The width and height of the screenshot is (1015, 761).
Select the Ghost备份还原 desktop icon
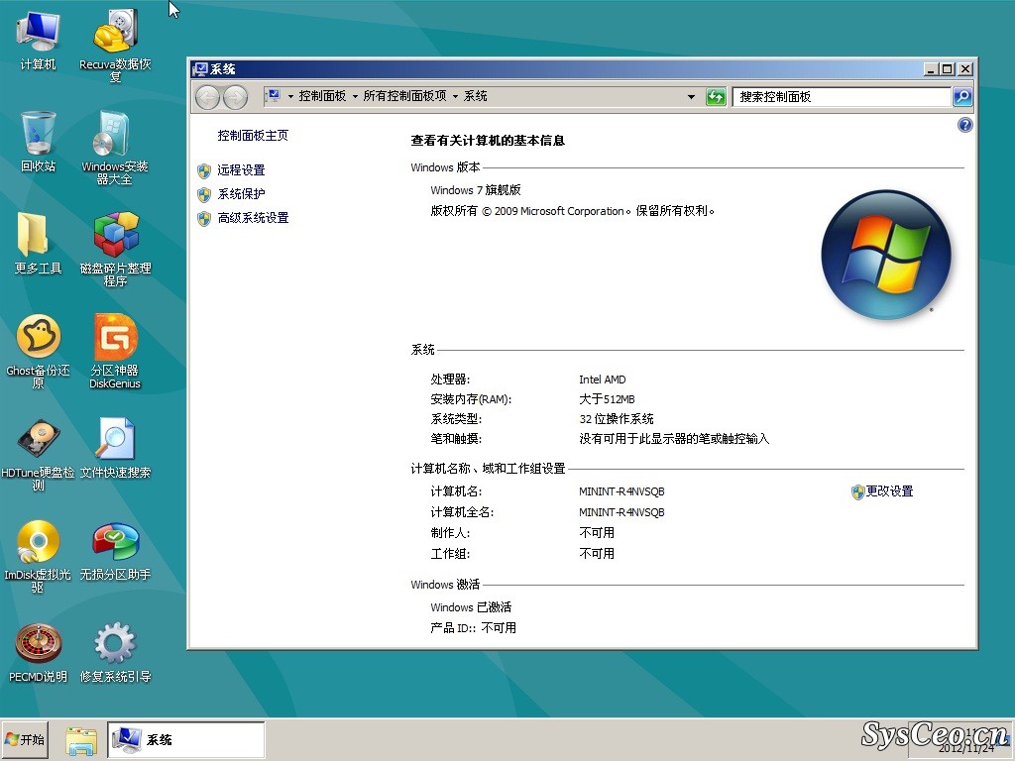39,352
